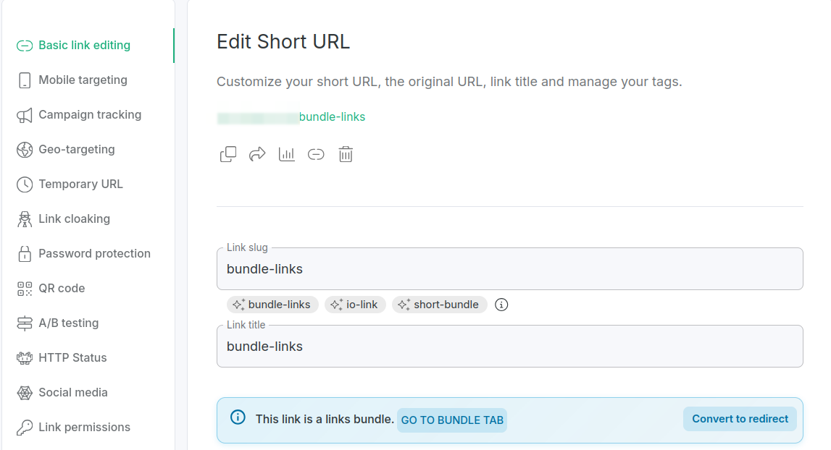Click the link icon in the toolbar
Viewport: 831px width, 450px height.
coord(316,154)
